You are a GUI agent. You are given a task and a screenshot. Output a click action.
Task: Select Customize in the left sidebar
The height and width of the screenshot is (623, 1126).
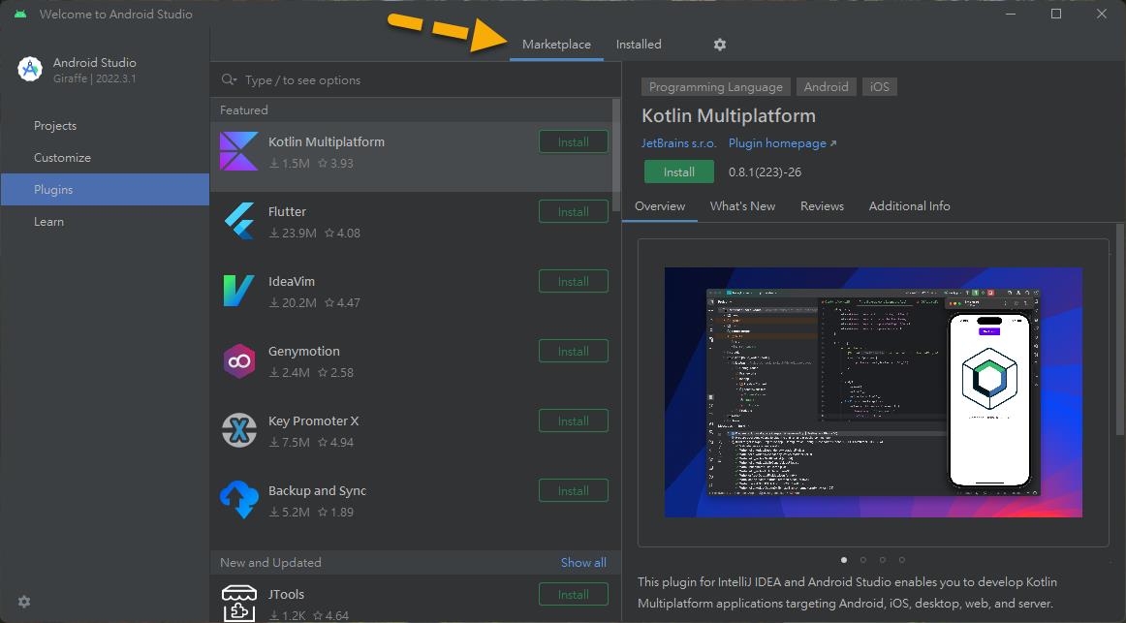tap(62, 158)
